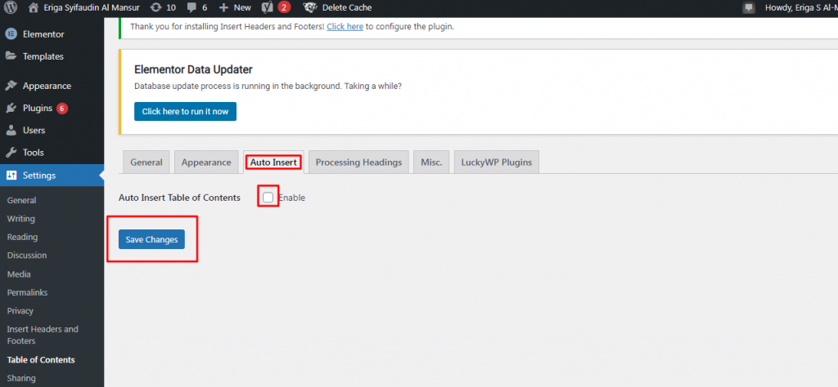Click the plus icon next to New
The height and width of the screenshot is (387, 838).
(x=224, y=8)
